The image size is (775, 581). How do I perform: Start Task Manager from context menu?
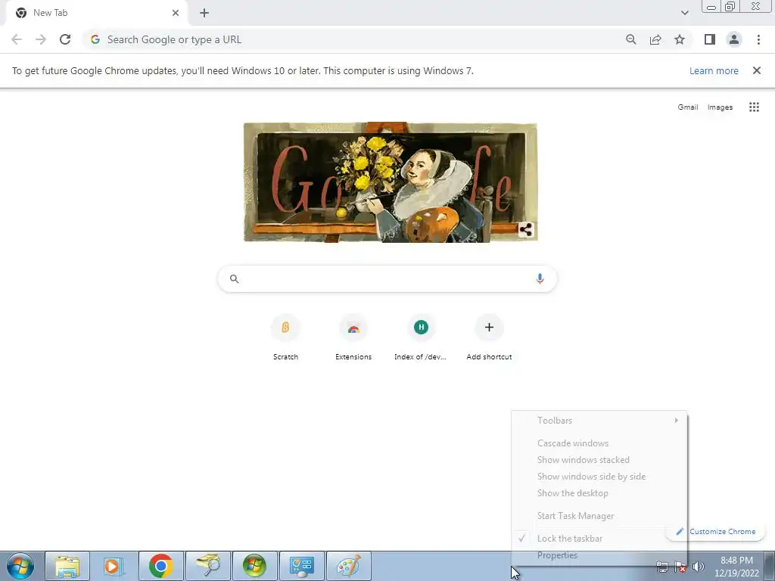599,516
